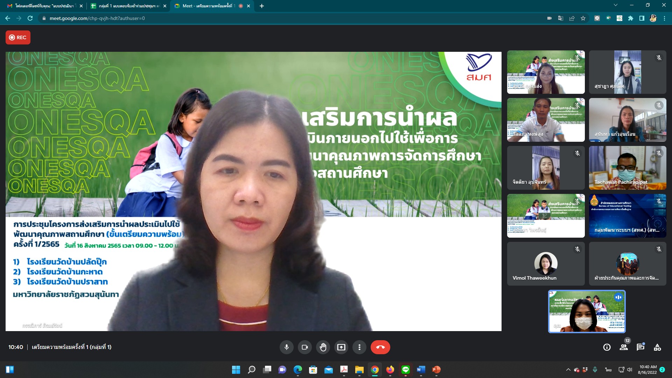
Task: Click the red REC recording indicator
Action: (18, 37)
